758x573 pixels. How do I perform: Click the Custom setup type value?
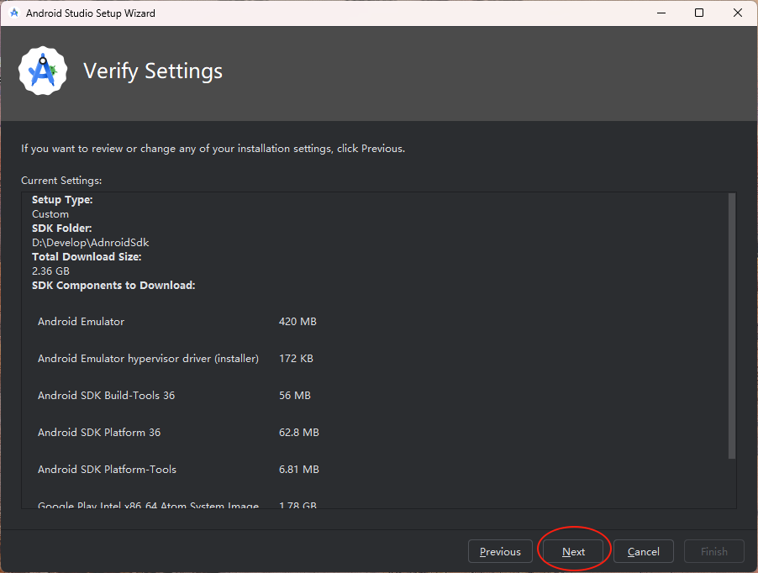(x=50, y=214)
